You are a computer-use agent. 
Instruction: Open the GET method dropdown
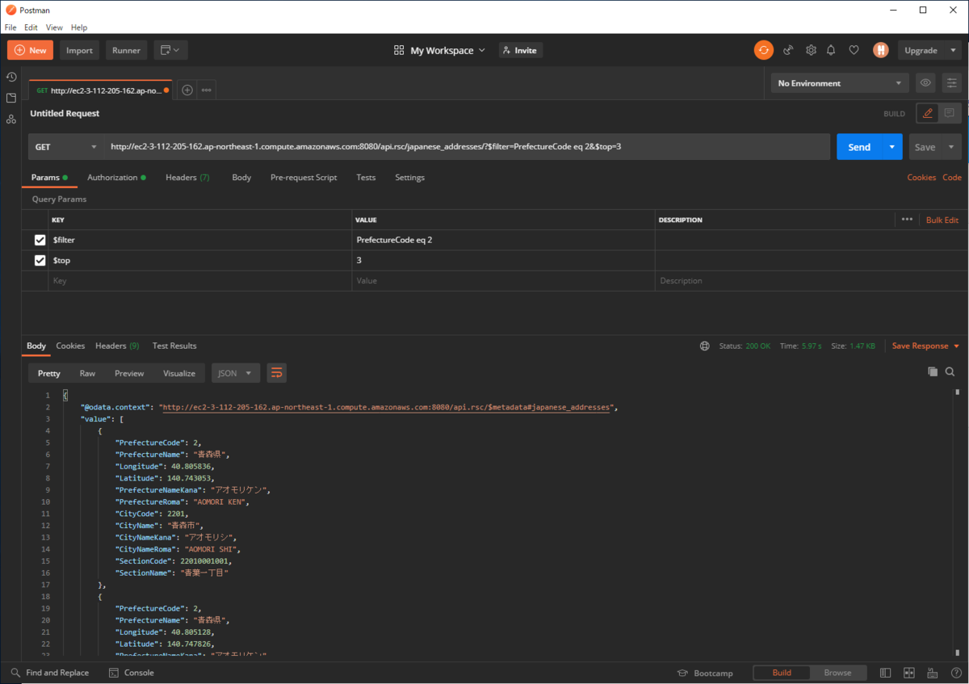pos(66,147)
